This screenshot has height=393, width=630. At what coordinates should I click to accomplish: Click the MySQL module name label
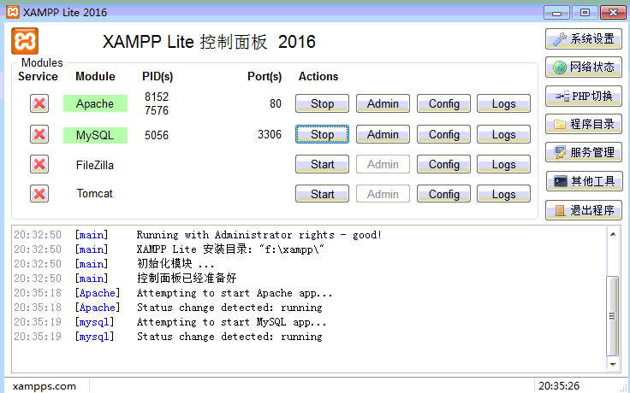95,135
